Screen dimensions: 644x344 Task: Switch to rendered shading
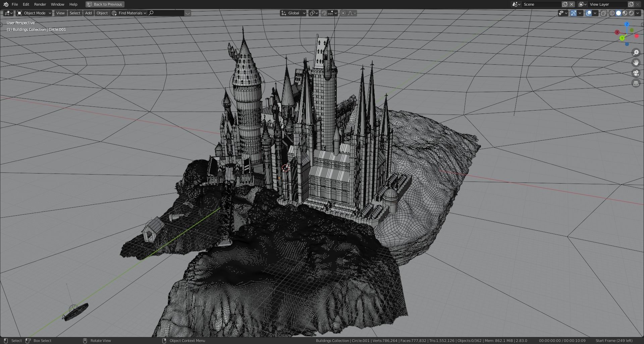631,13
